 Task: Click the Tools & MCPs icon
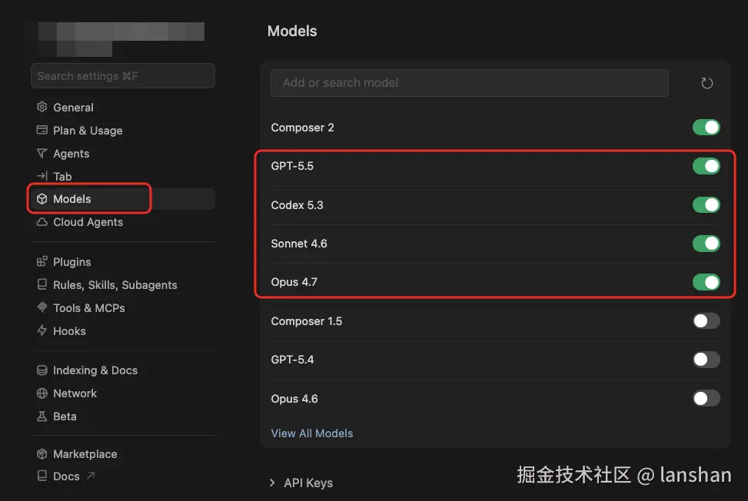[x=42, y=307]
